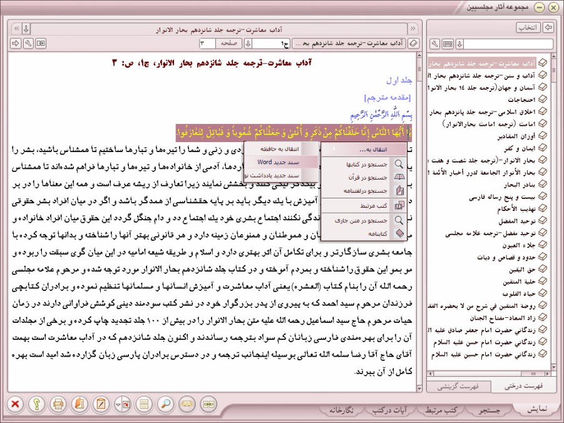Click the book tag icon beside title button
Viewport: 564px width, 423px height.
[414, 43]
